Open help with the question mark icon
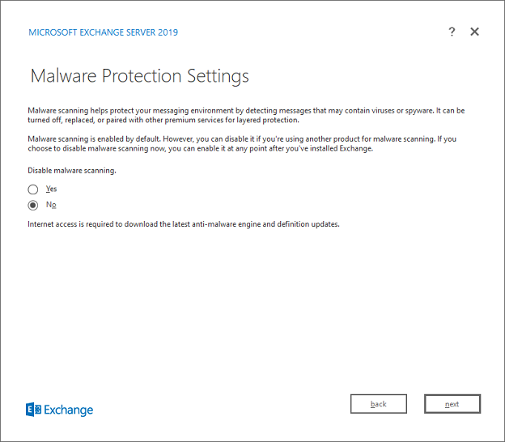This screenshot has width=505, height=442. (452, 32)
